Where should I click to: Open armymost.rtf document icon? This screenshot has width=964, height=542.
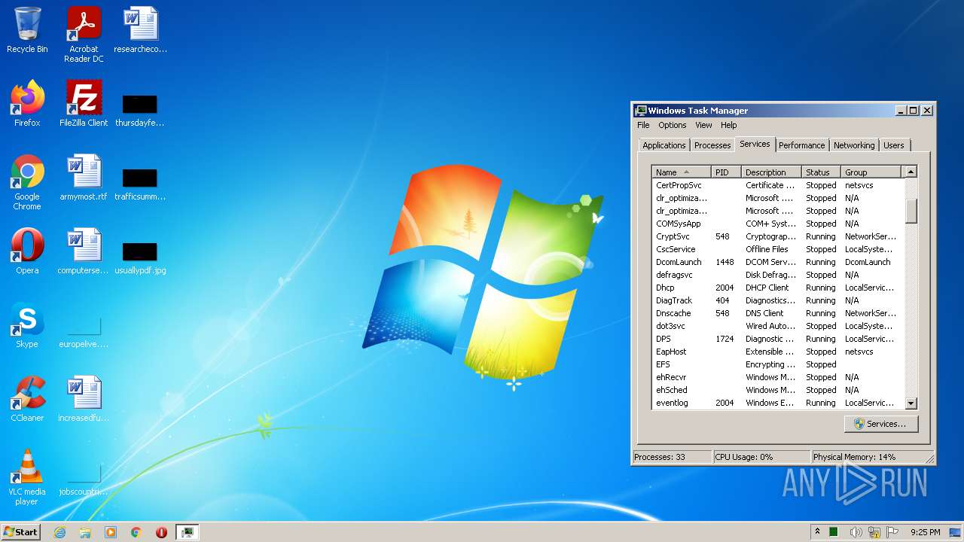[x=84, y=178]
